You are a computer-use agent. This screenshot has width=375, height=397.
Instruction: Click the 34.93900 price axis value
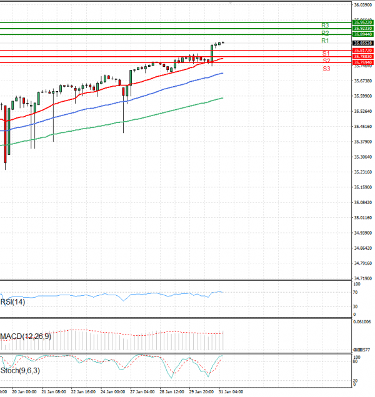pyautogui.click(x=363, y=233)
